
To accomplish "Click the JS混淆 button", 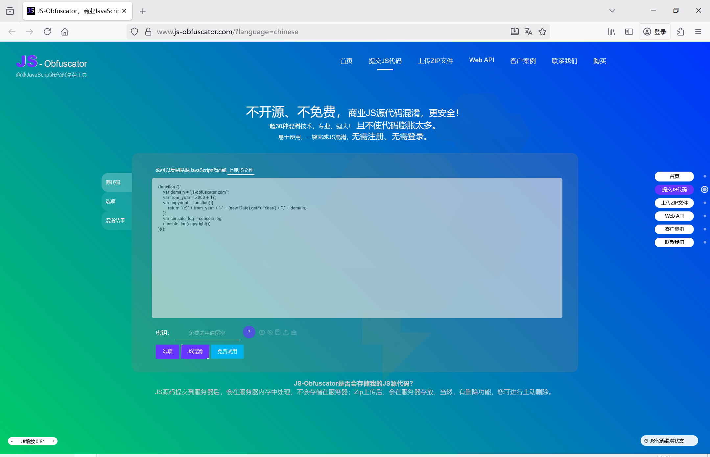I will (x=195, y=351).
